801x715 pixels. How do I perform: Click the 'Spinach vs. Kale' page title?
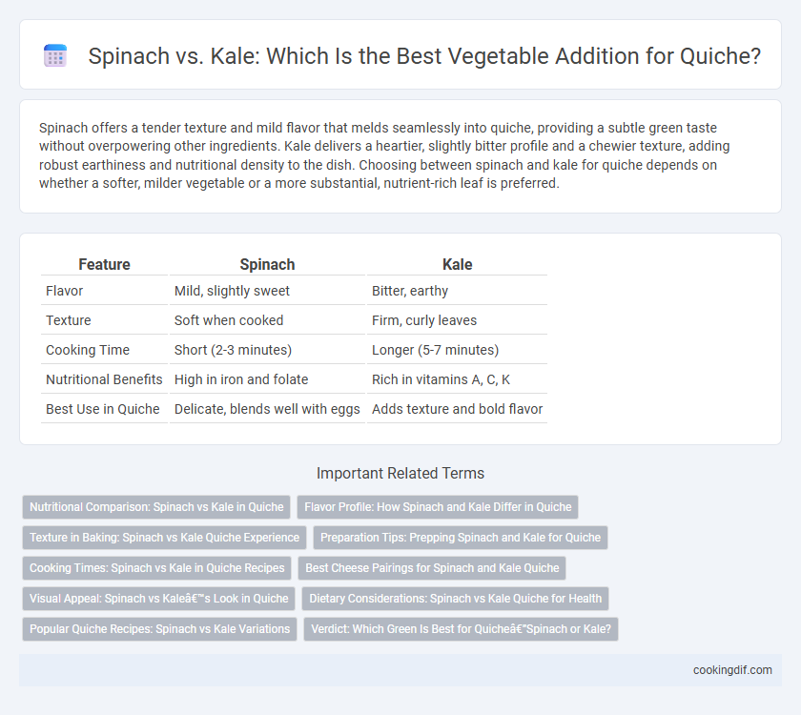(x=424, y=55)
